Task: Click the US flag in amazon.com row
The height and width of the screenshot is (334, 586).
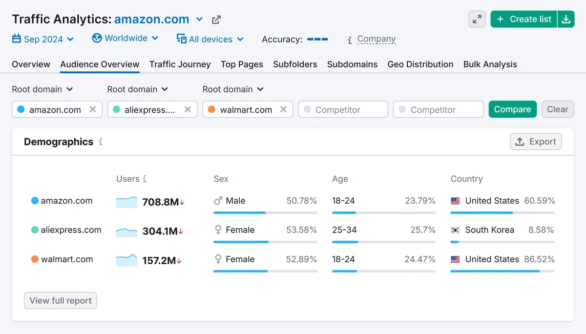Action: point(455,201)
